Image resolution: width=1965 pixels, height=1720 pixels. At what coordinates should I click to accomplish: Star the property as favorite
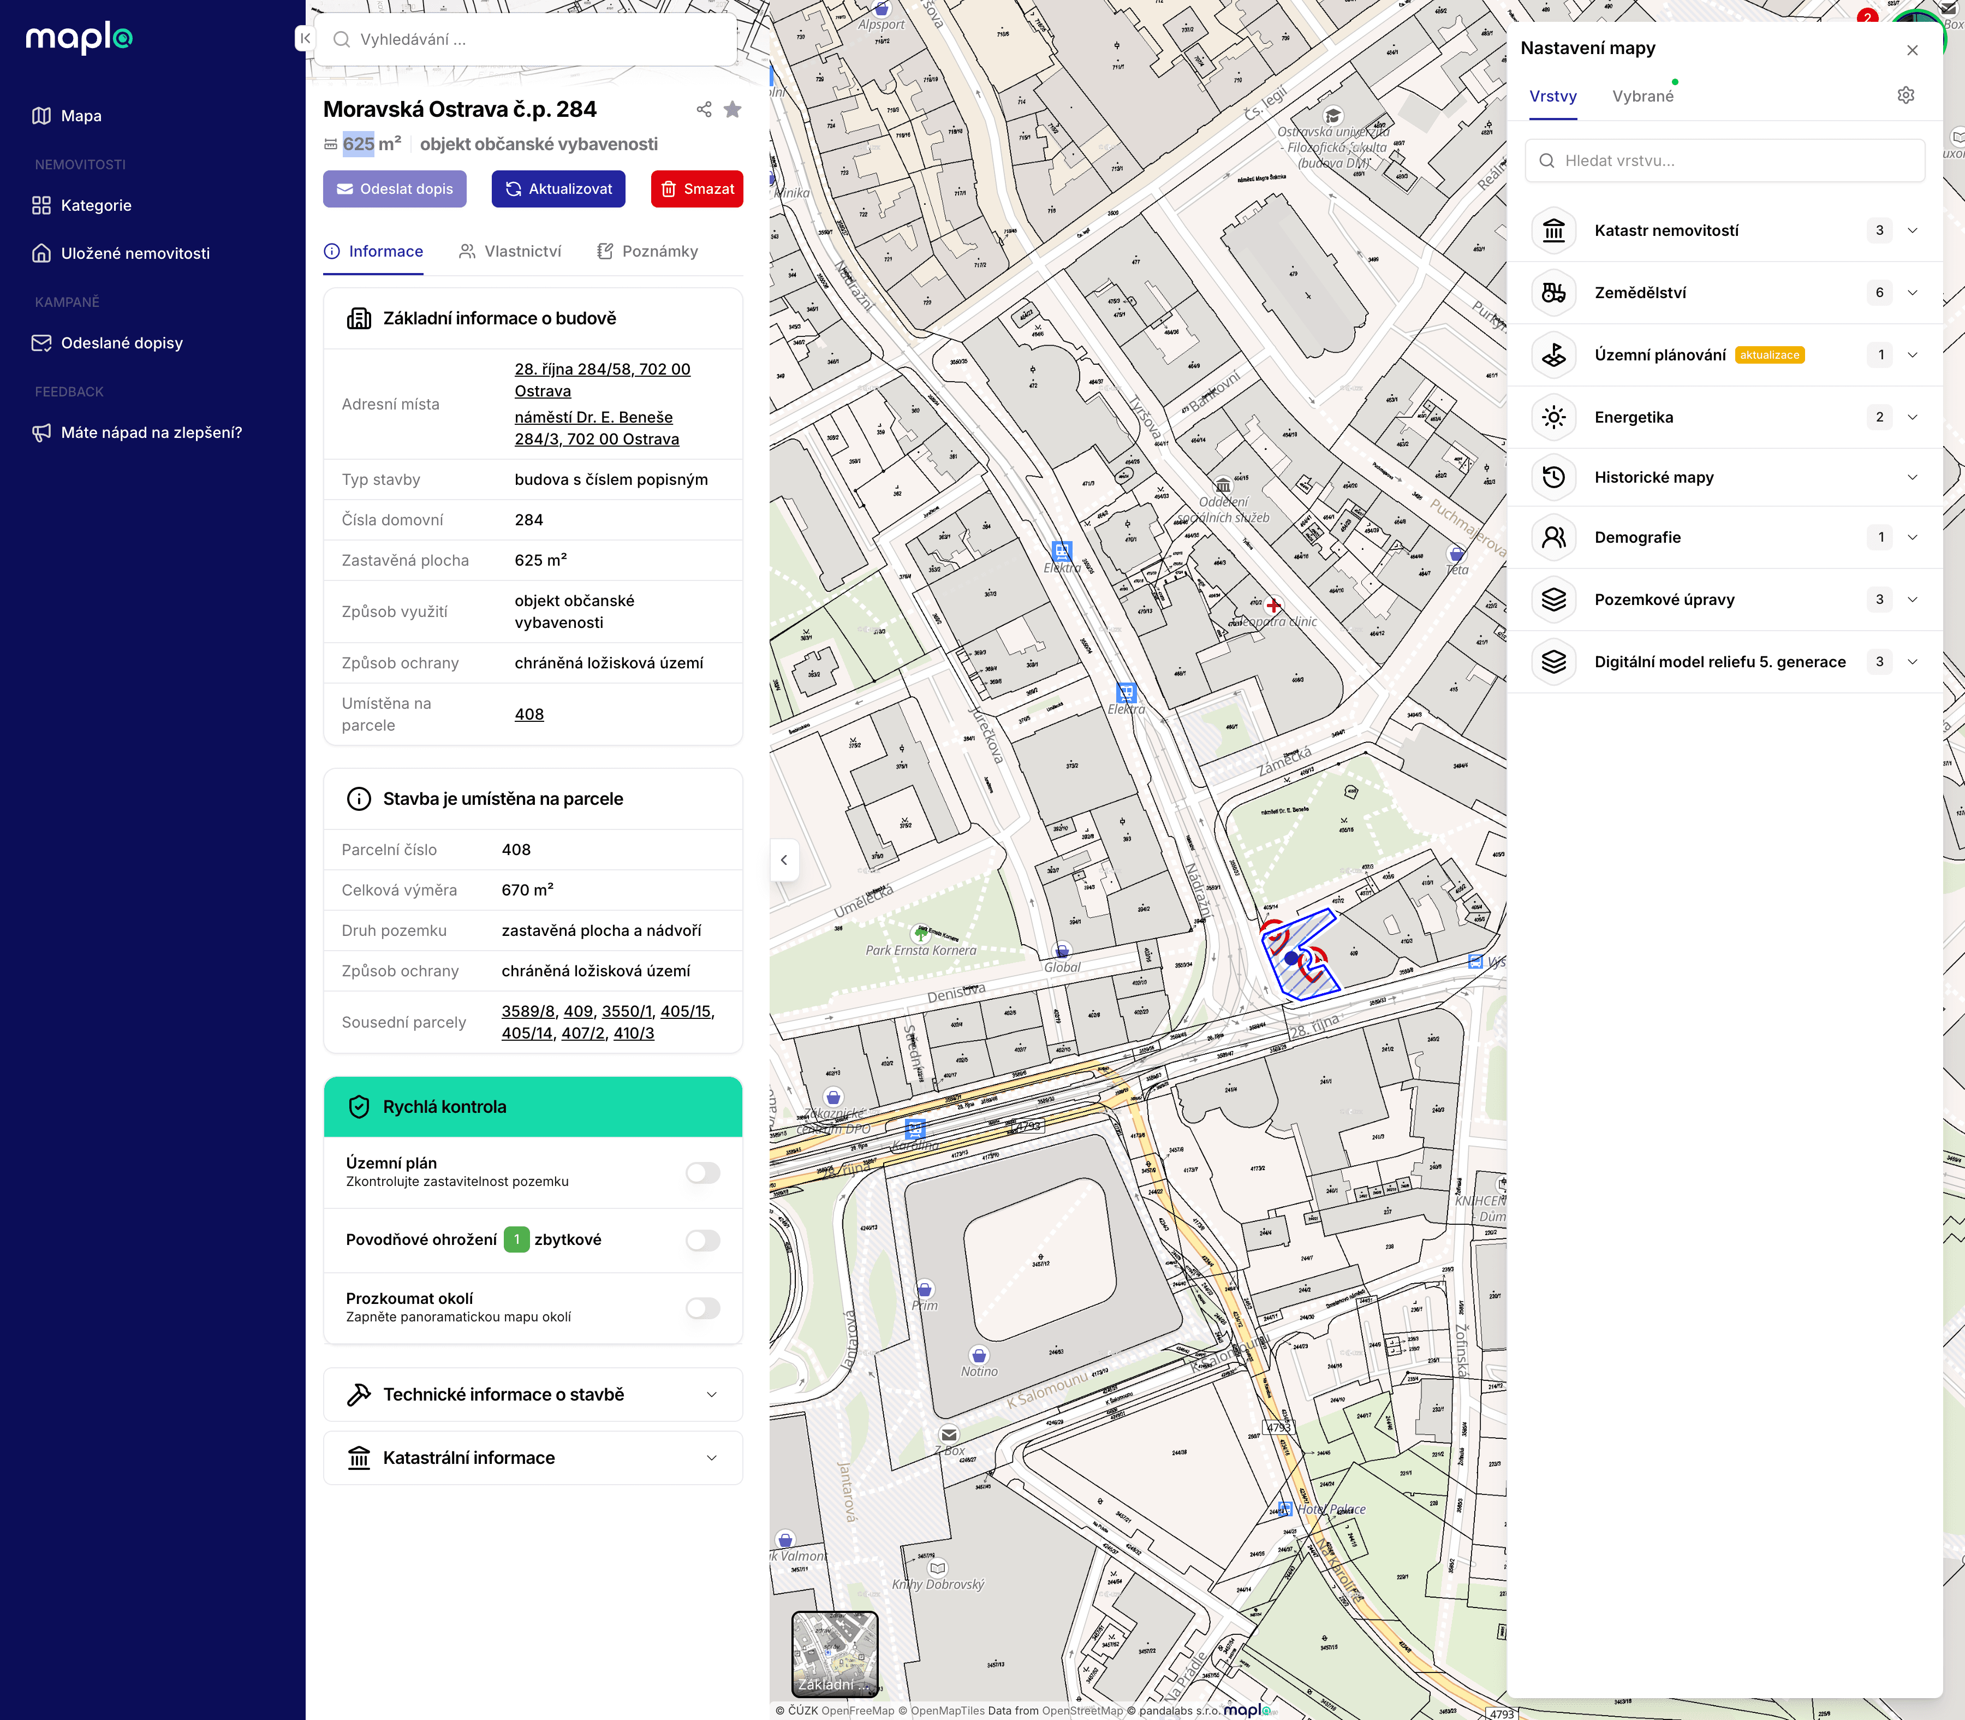[732, 109]
